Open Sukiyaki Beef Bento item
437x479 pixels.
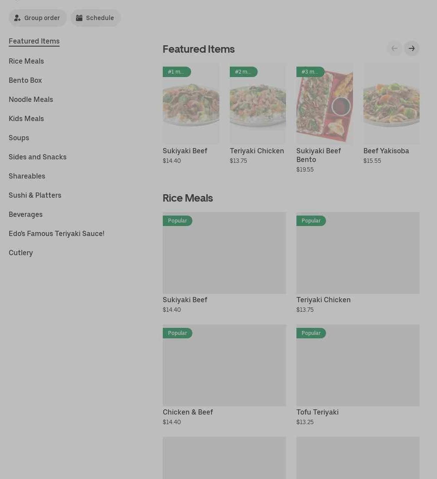(319, 155)
